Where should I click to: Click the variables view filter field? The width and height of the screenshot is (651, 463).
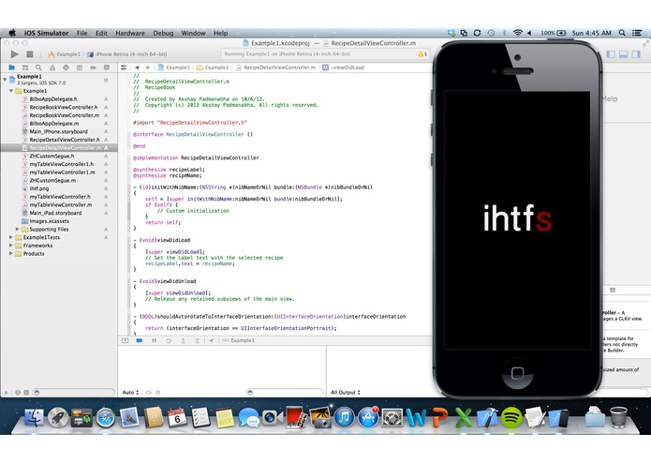click(285, 393)
